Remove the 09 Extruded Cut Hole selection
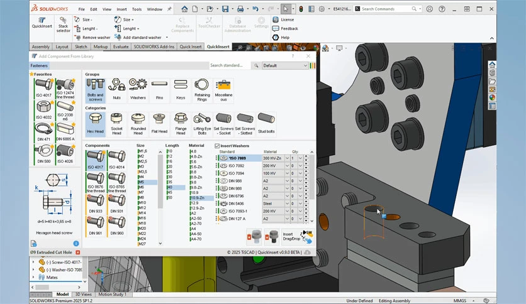Screen dimensions: 526x304 click(x=78, y=252)
